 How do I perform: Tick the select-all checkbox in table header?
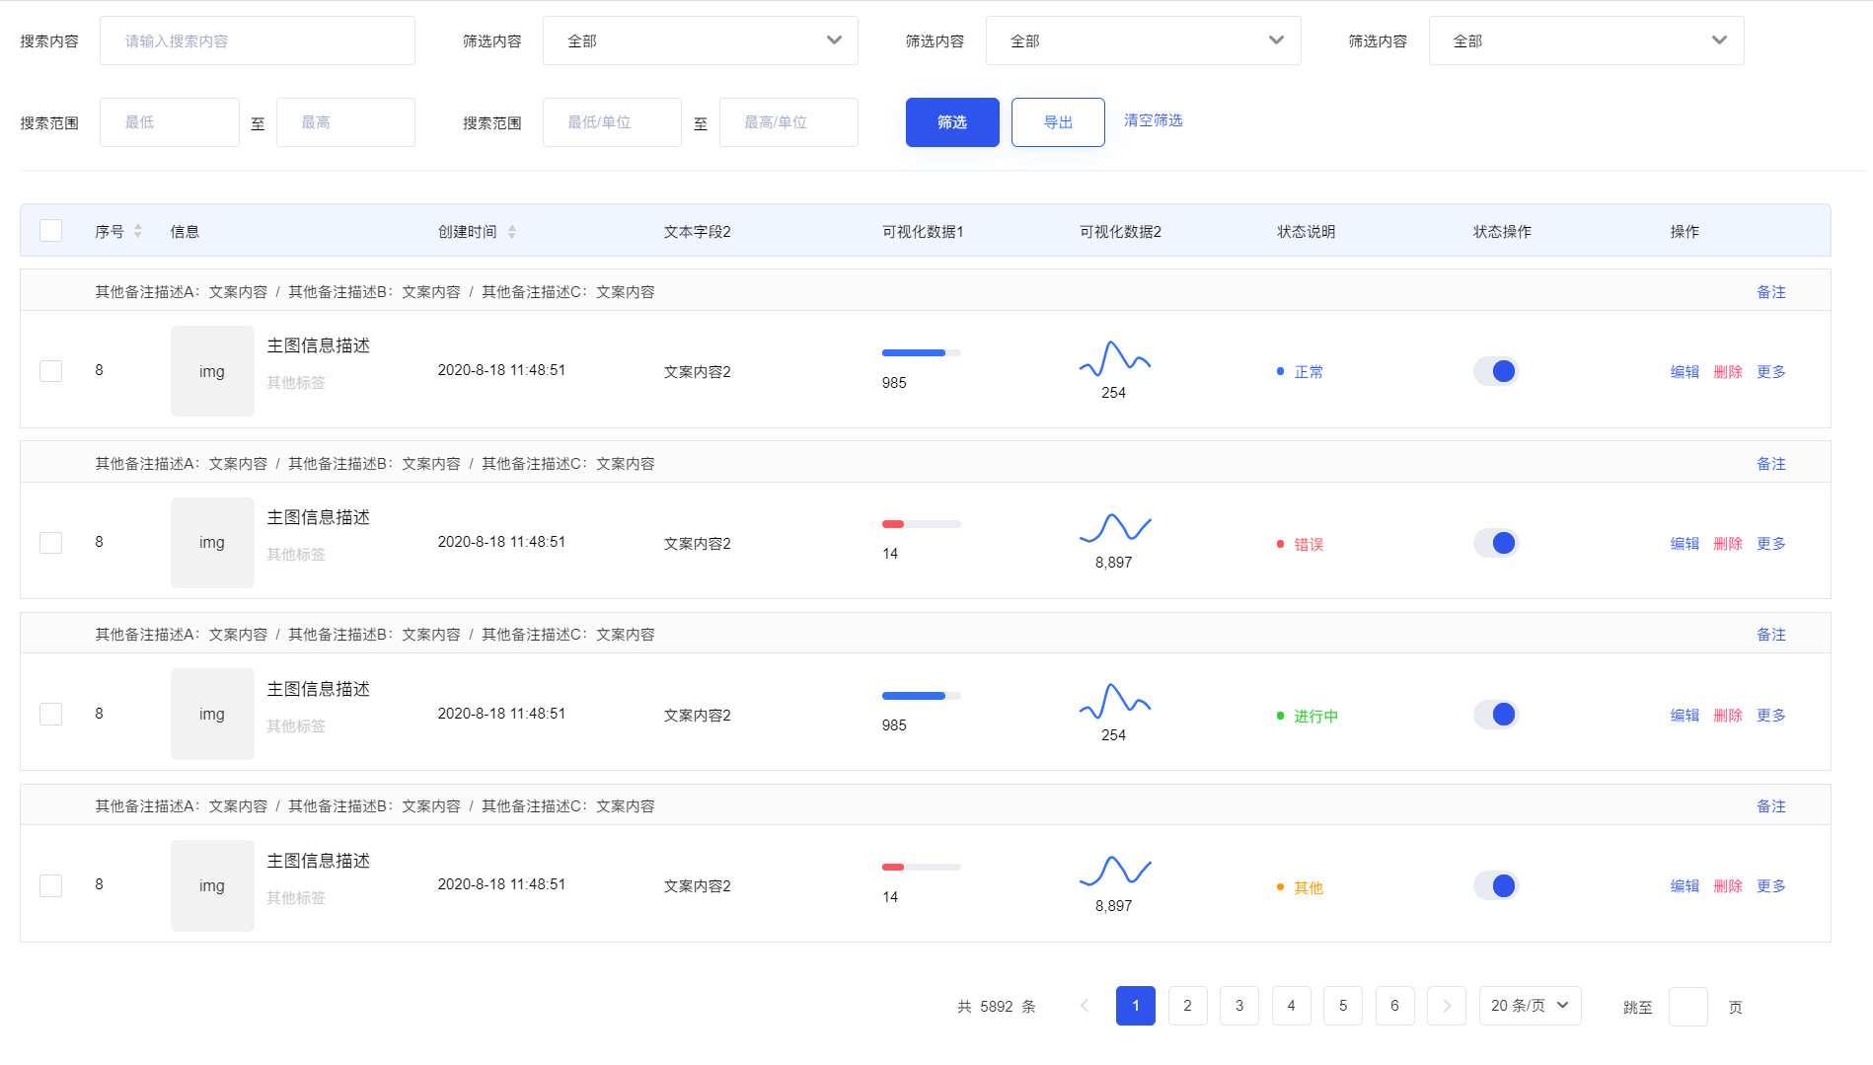(50, 230)
